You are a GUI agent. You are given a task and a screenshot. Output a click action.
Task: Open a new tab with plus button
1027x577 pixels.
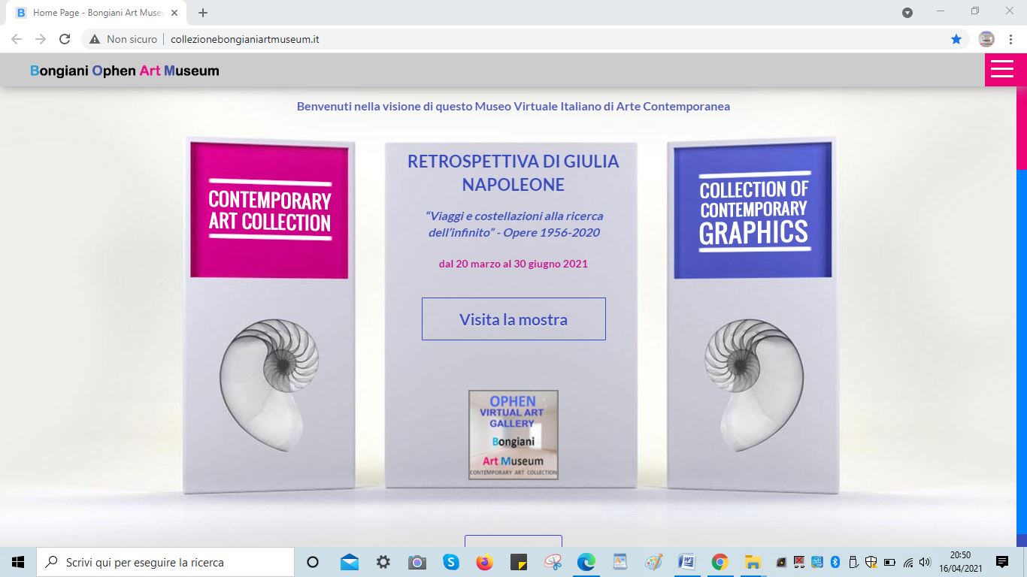point(203,13)
